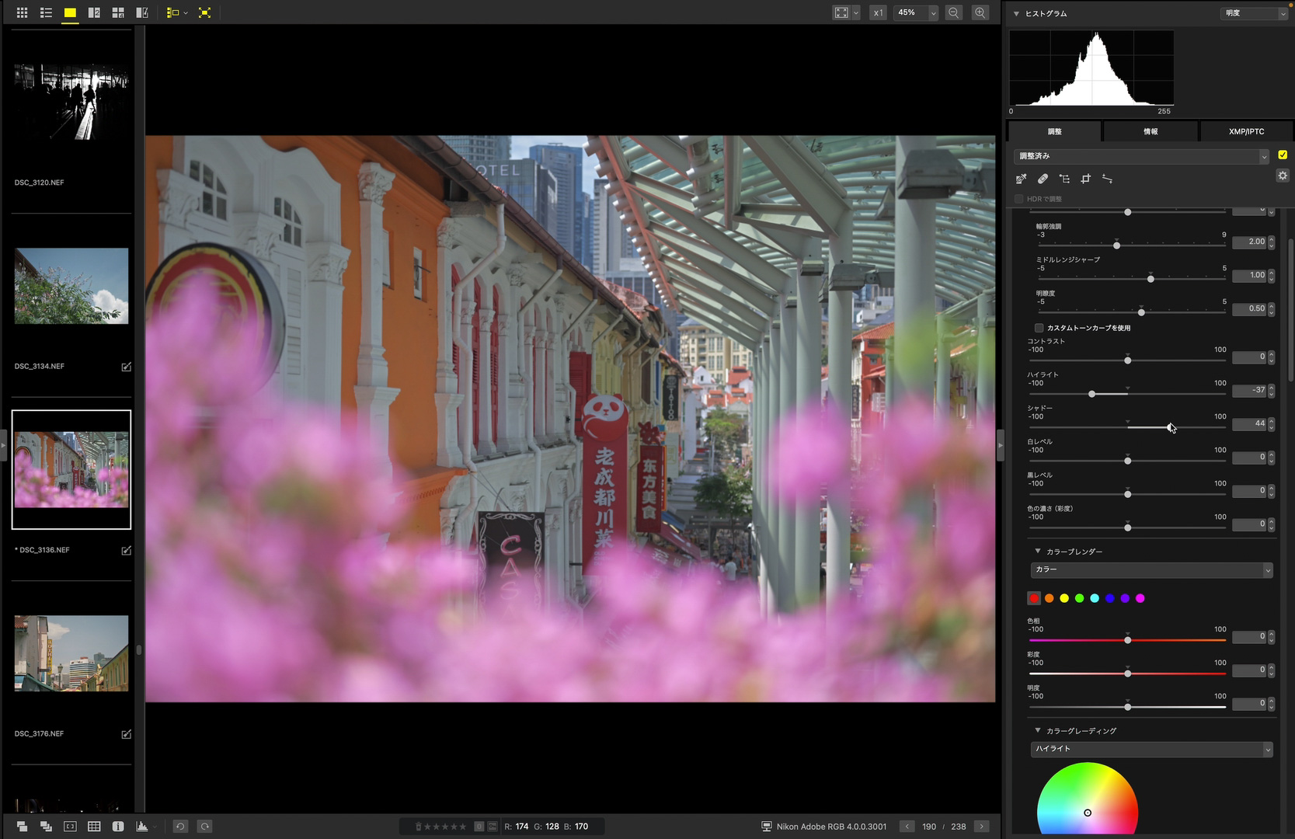Open the before and after comparison view
This screenshot has width=1295, height=839.
tap(142, 12)
